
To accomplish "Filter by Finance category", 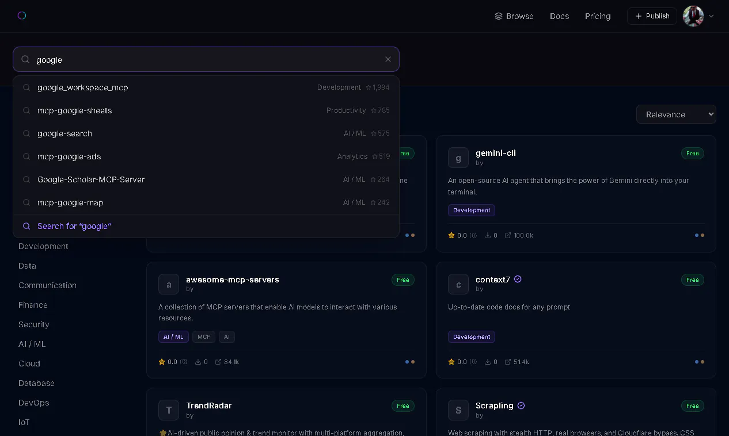I will click(x=33, y=305).
